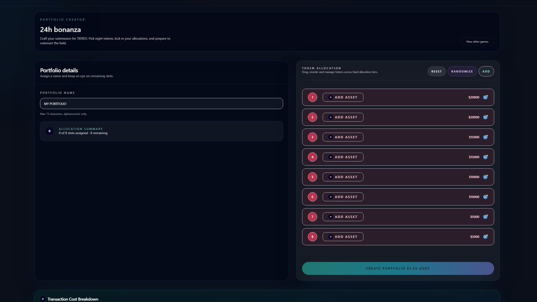Click the USDC coin icon in slot 4
This screenshot has height=302, width=537.
(x=486, y=157)
